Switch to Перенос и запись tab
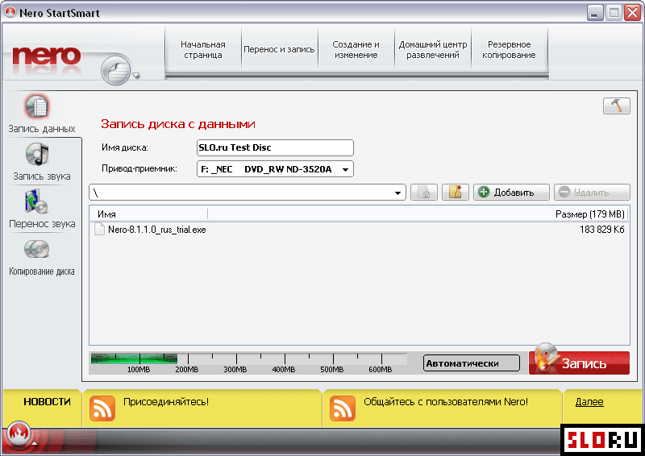The width and height of the screenshot is (645, 456). (279, 49)
